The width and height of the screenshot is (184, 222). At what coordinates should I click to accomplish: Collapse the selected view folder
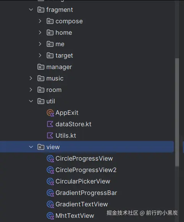(x=31, y=147)
